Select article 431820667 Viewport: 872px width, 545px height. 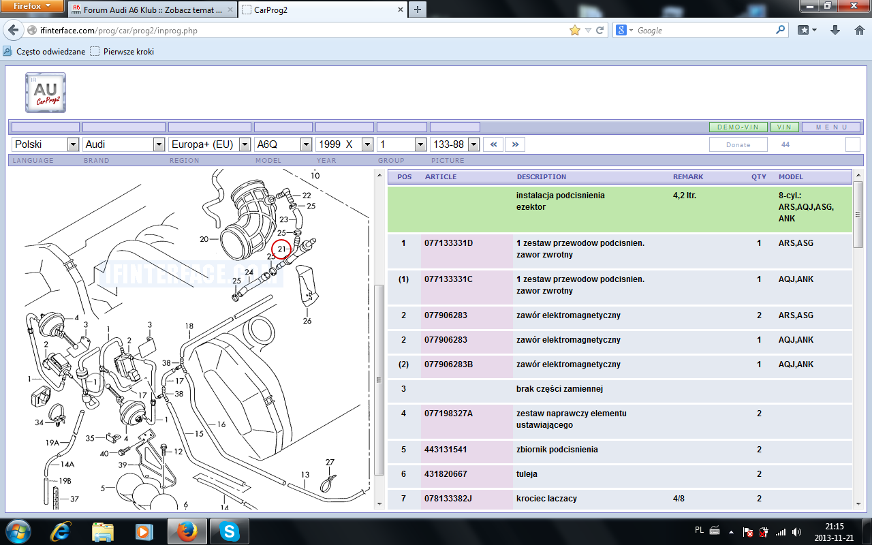(445, 474)
